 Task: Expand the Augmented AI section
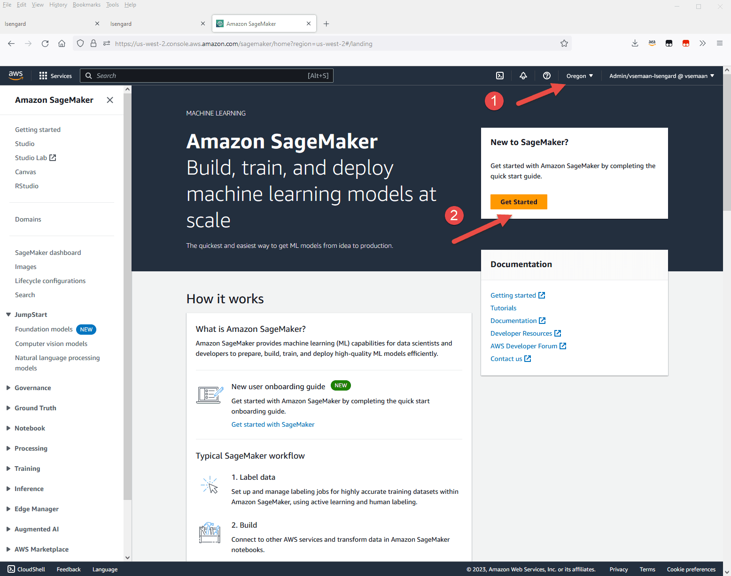tap(8, 529)
